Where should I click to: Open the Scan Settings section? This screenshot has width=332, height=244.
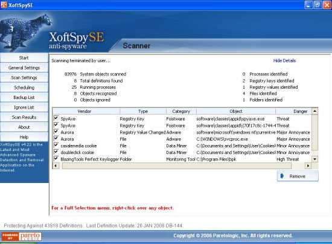point(24,78)
